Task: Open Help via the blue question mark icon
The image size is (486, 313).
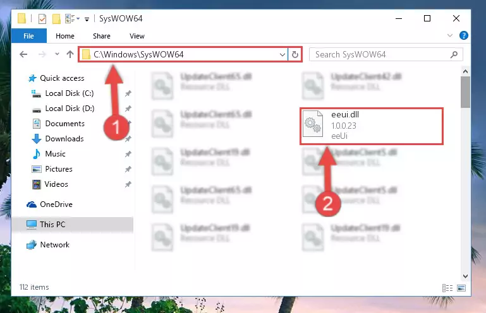Action: (464, 35)
